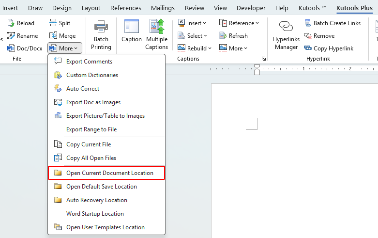Expand the Select dropdown in Captions

[192, 36]
